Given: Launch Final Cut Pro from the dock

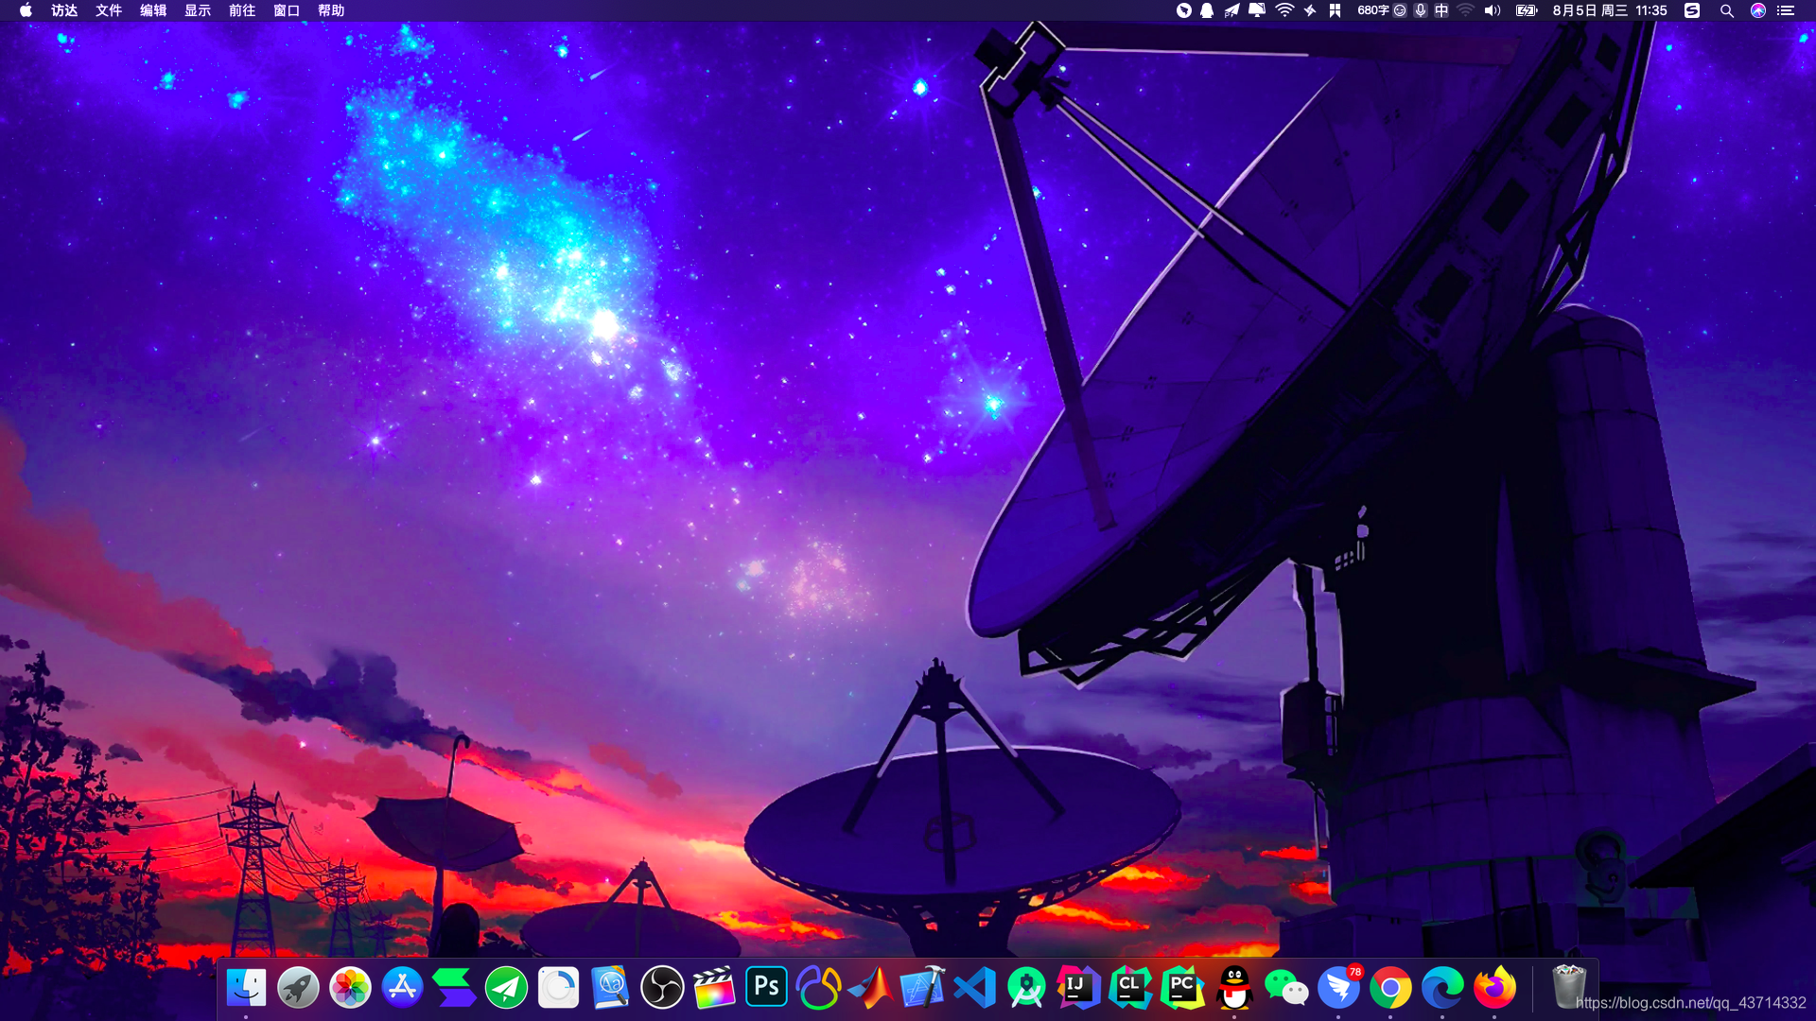Looking at the screenshot, I should [714, 988].
